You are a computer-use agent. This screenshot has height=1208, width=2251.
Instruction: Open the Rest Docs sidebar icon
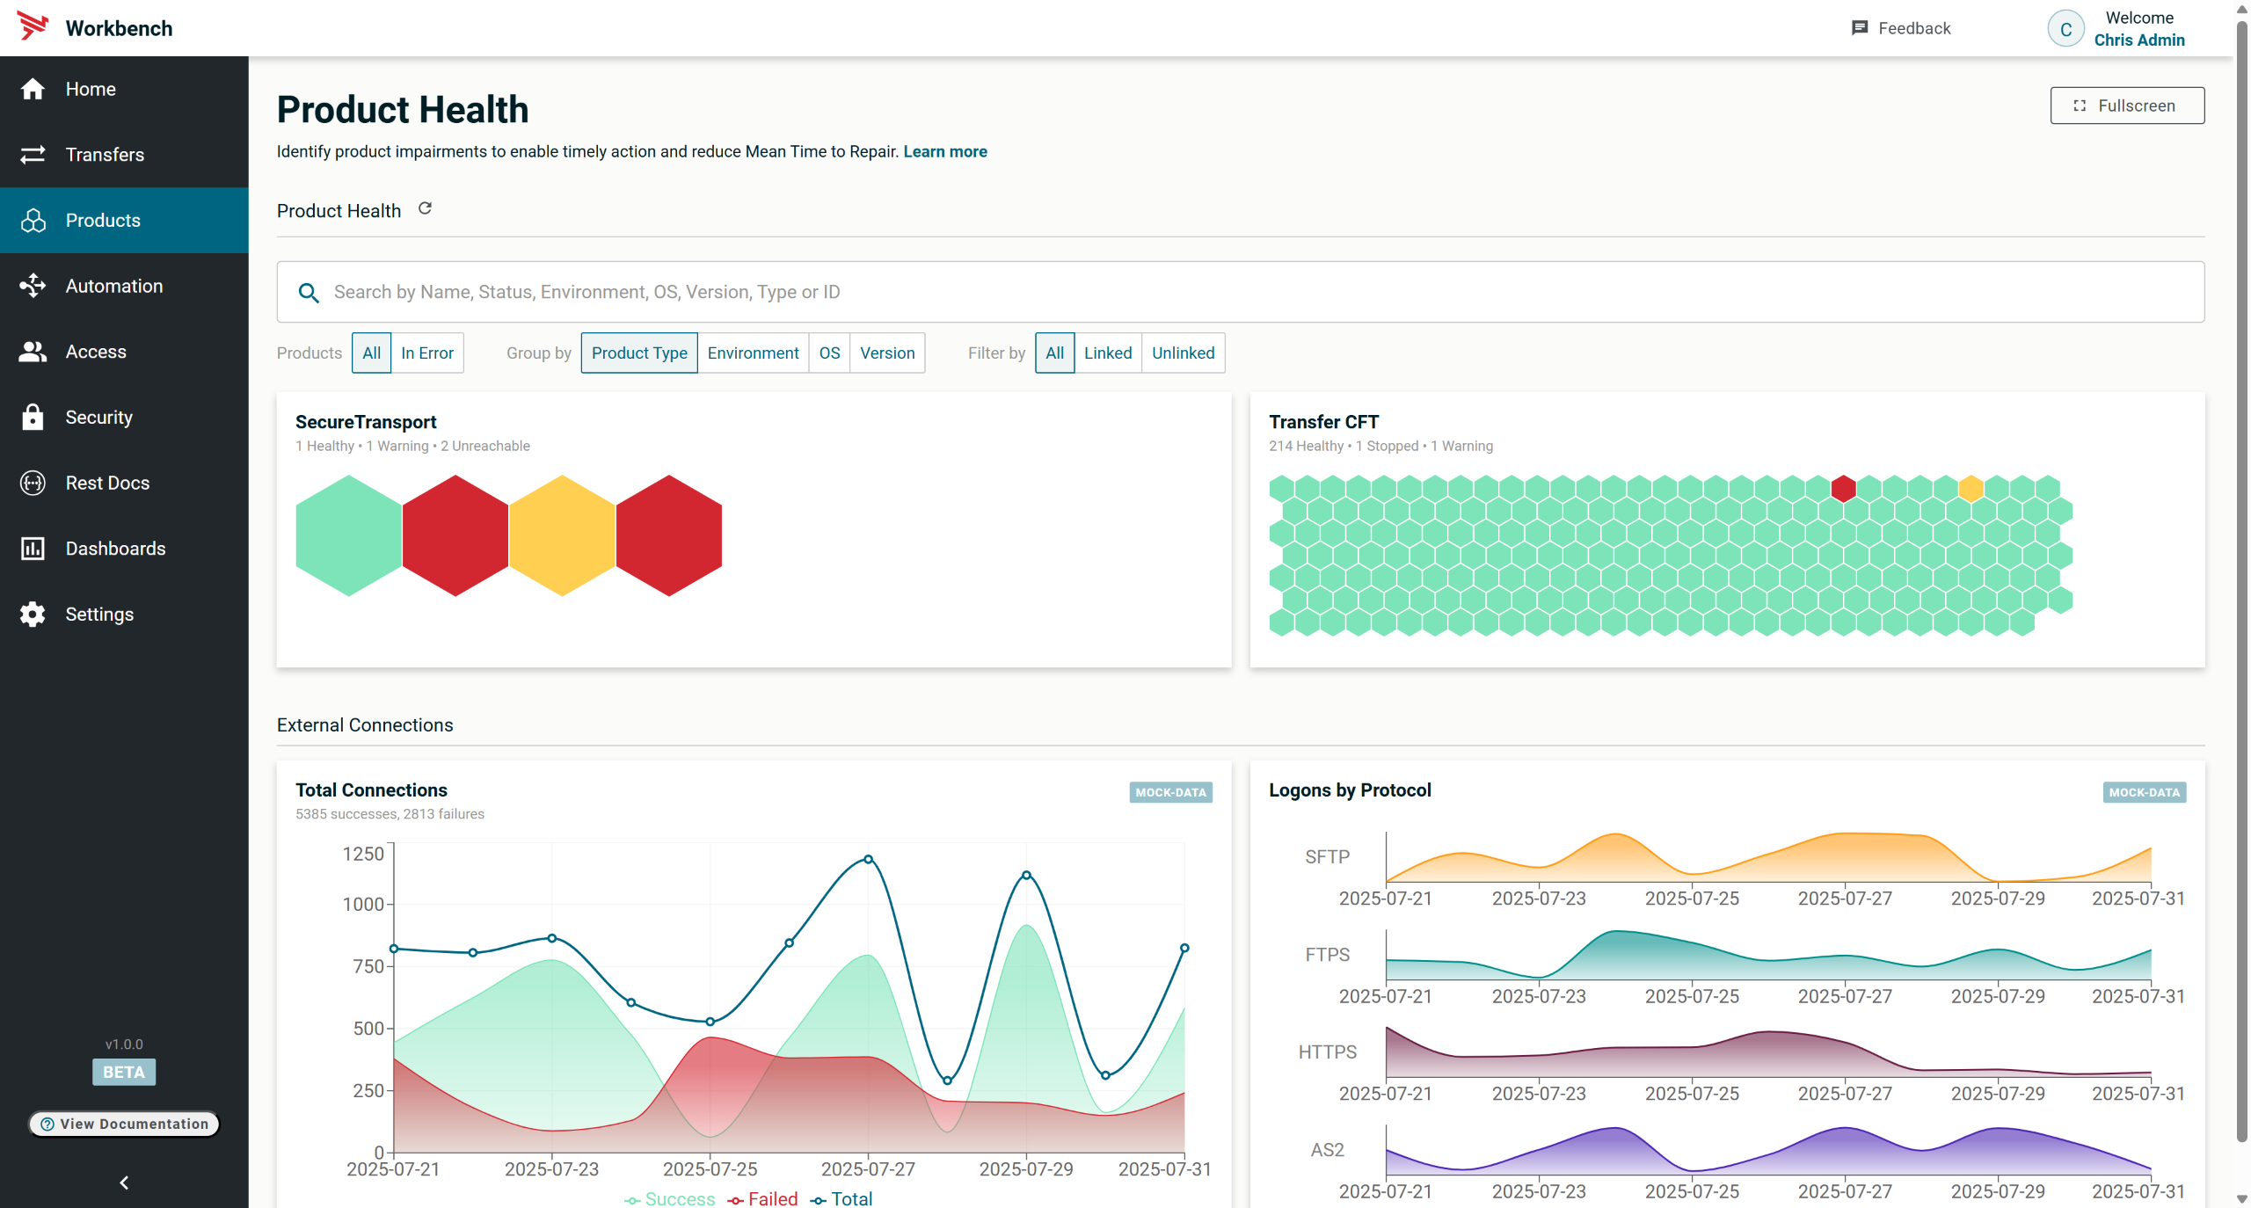[x=33, y=483]
